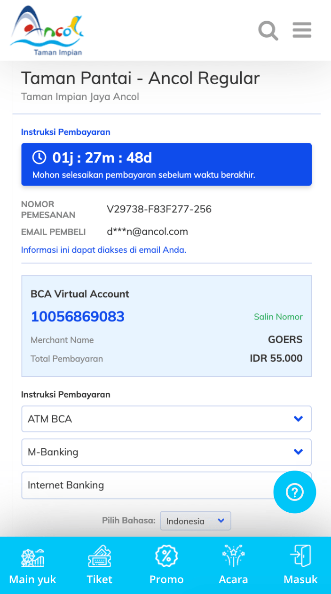Tap the Masuk door login icon
The height and width of the screenshot is (594, 331).
click(300, 557)
